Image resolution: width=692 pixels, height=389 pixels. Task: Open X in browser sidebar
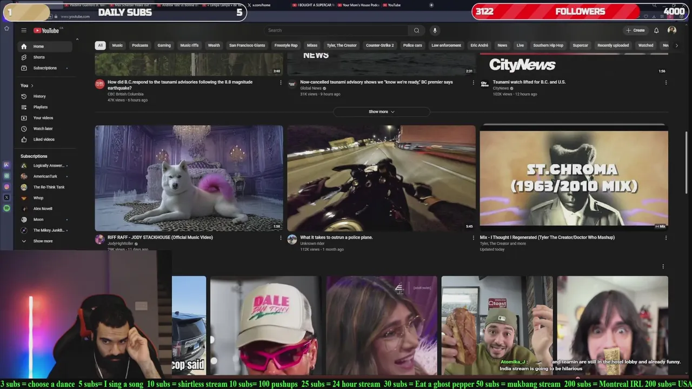click(x=6, y=198)
